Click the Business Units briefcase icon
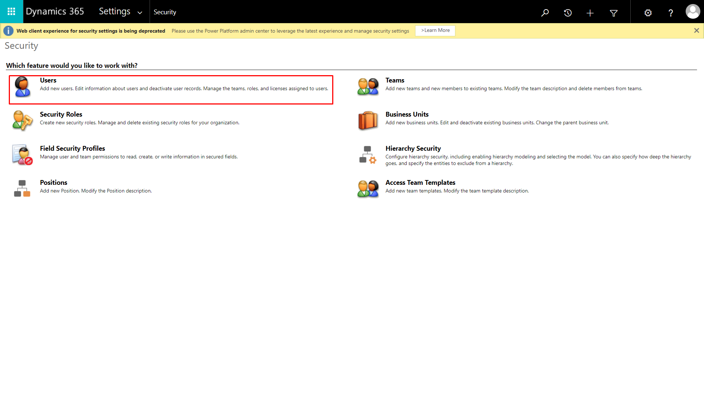 click(x=368, y=121)
